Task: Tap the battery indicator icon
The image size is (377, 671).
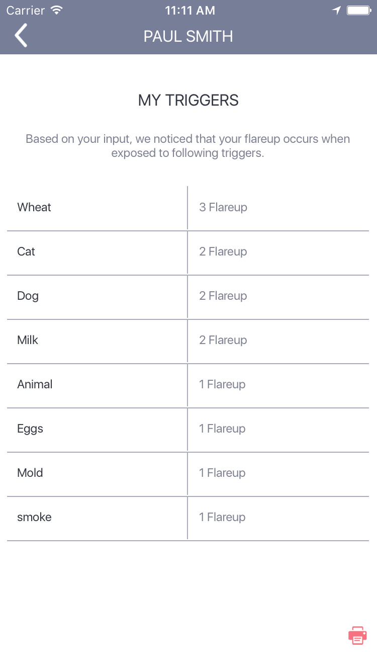Action: (x=358, y=10)
